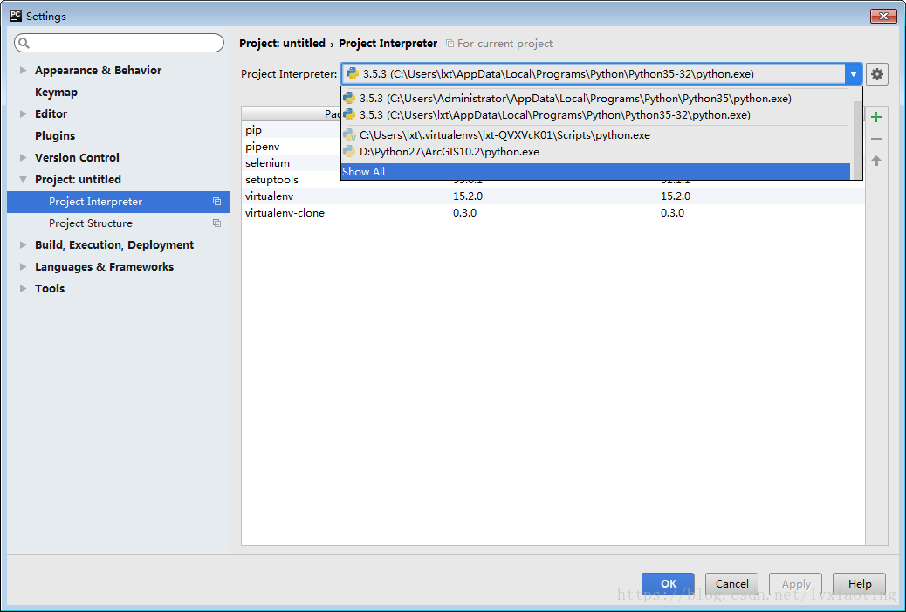Expand the Tools settings node
Image resolution: width=906 pixels, height=612 pixels.
tap(23, 288)
